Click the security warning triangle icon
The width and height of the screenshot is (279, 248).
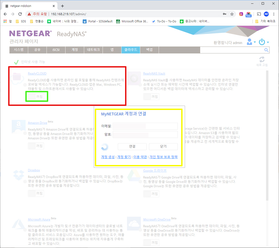click(29, 14)
